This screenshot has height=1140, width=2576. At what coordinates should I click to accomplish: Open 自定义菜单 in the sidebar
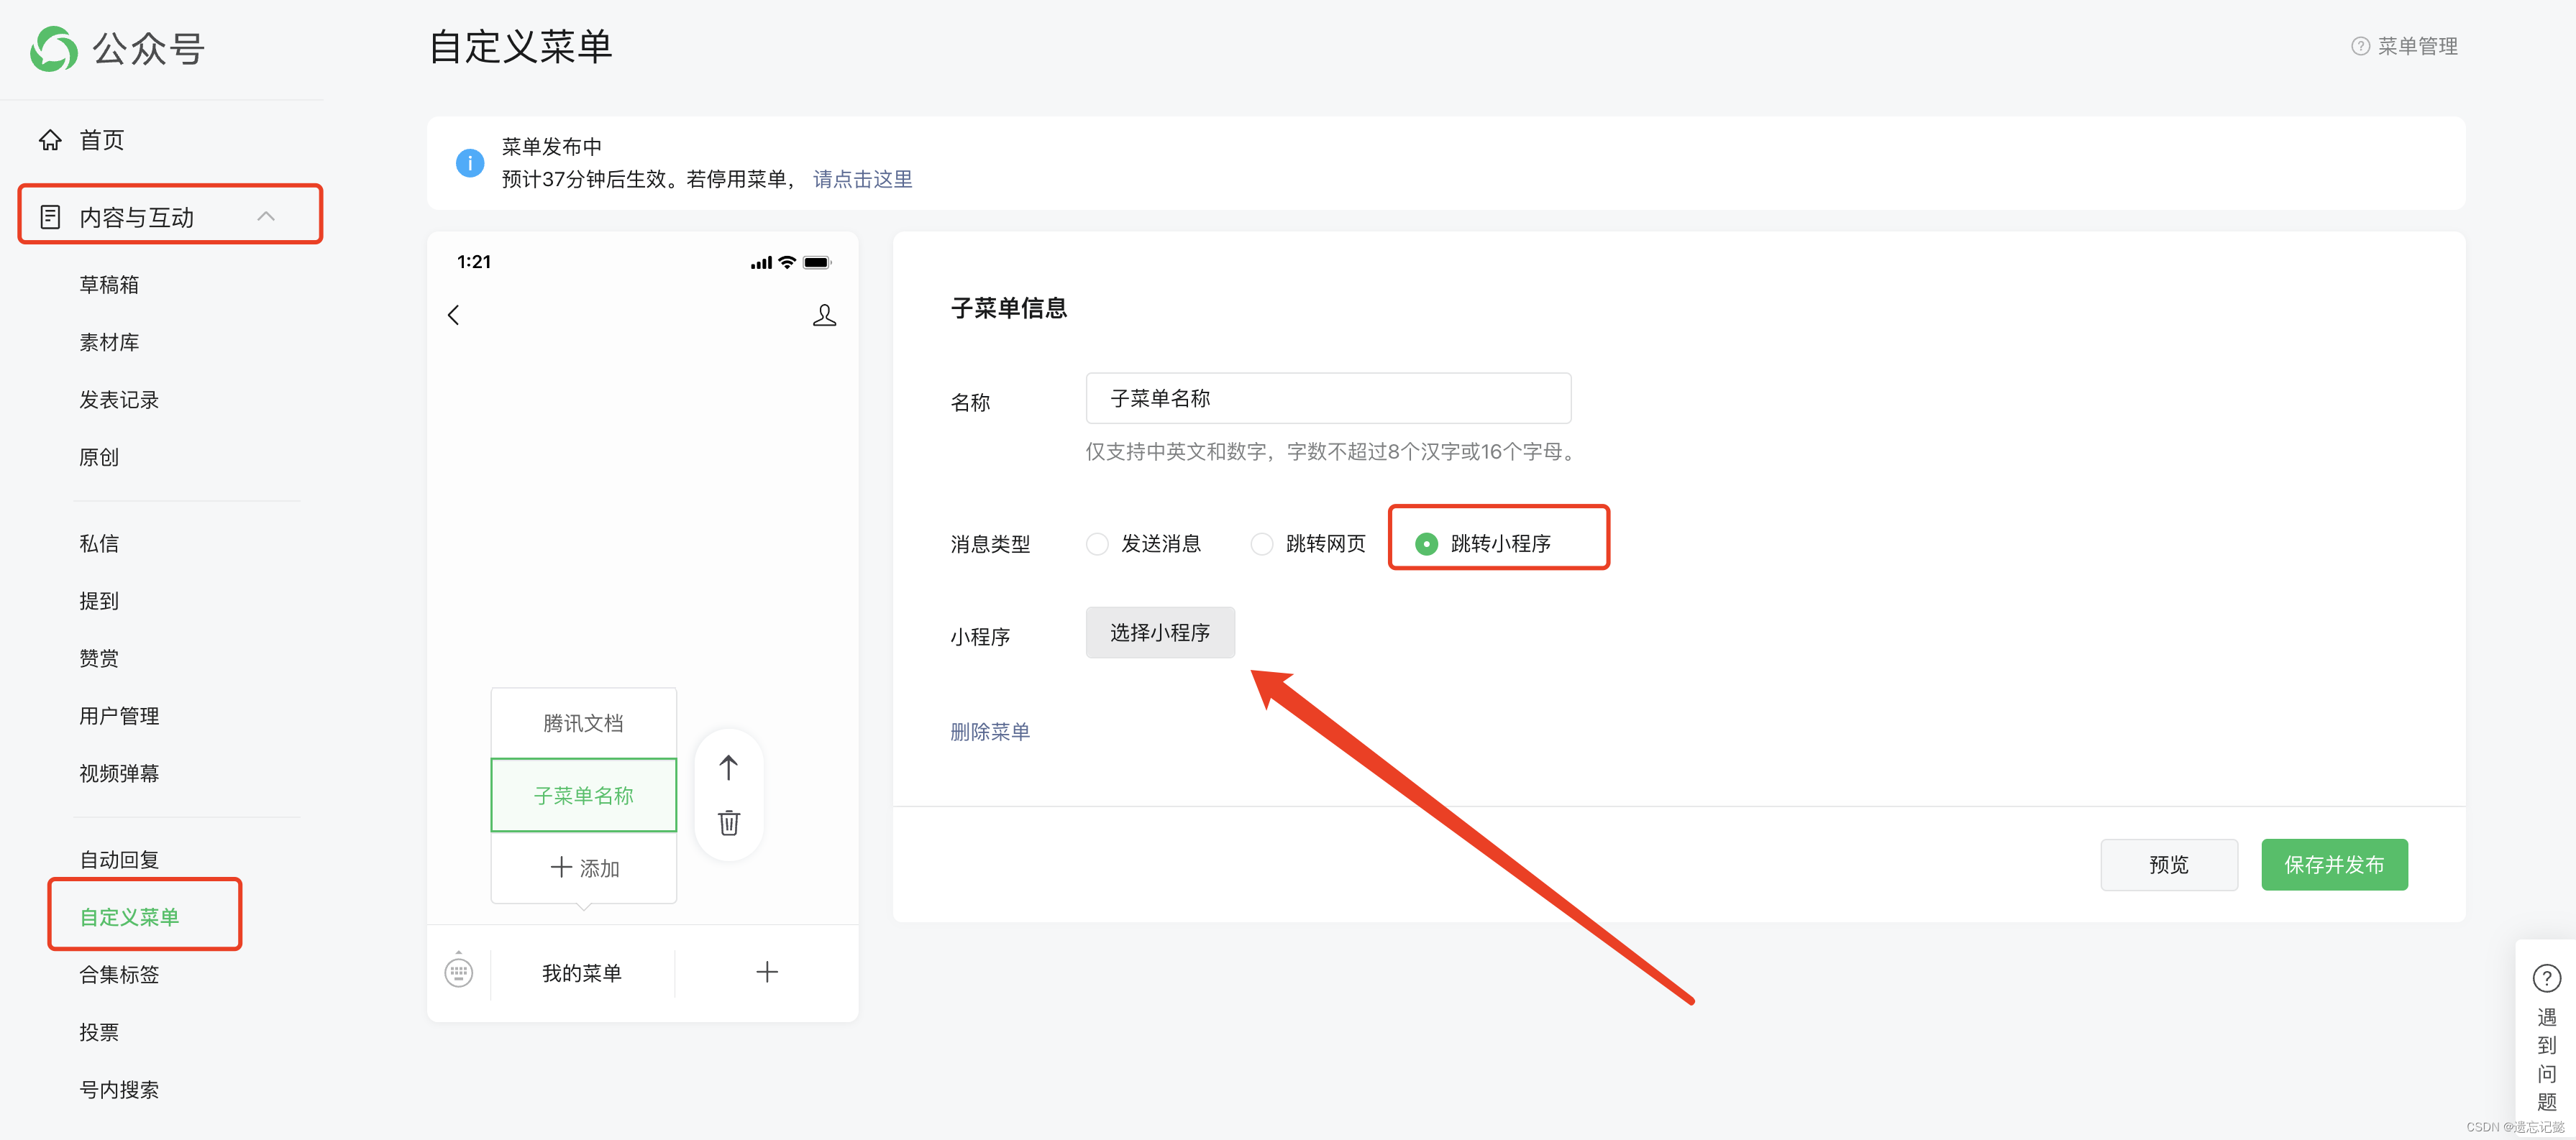[x=129, y=917]
